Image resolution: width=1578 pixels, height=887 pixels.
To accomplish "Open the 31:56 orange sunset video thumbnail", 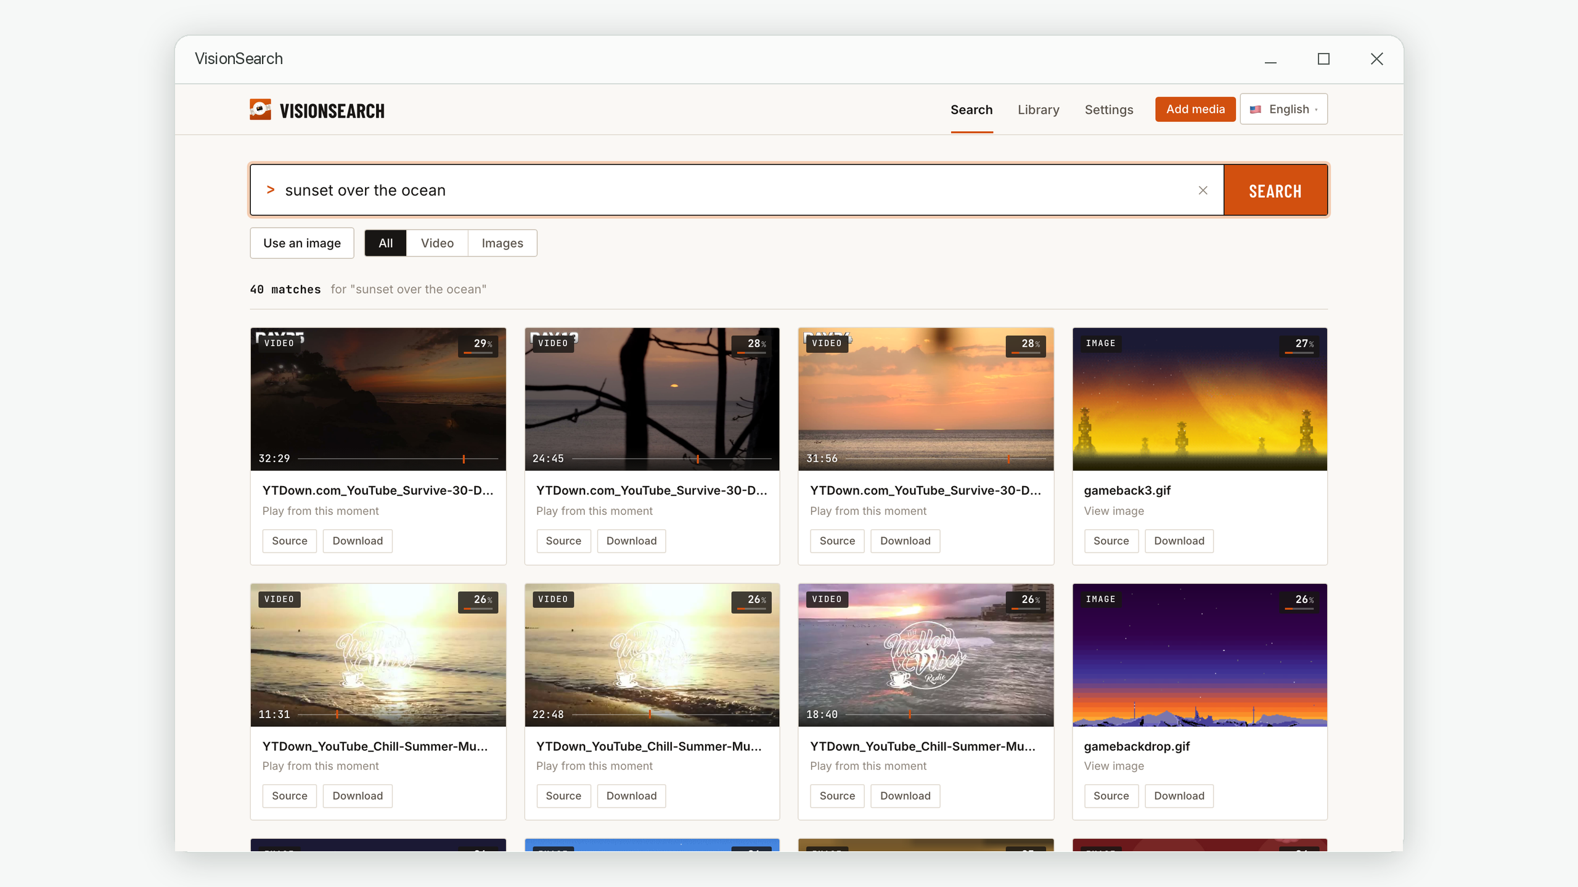I will [x=926, y=399].
